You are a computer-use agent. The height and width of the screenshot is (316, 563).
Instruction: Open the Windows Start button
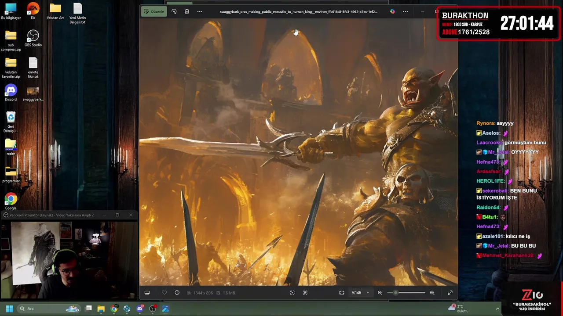[x=9, y=309]
